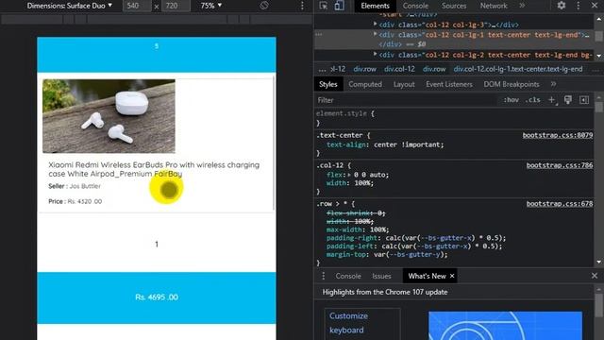604x340 pixels.
Task: Switch to the drawer Issues tab
Action: [x=381, y=276]
